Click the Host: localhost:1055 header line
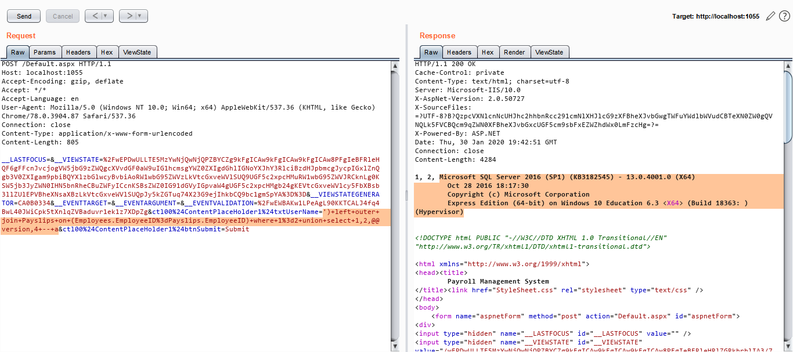Image resolution: width=793 pixels, height=352 pixels. [42, 72]
